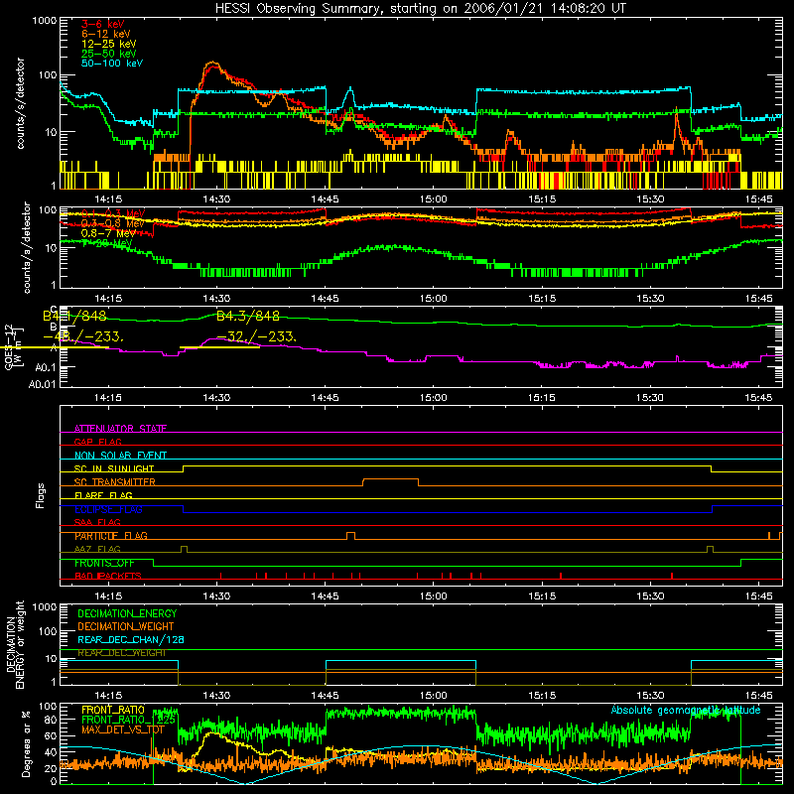Click the REAR_DEC_CHAN/128 legend label
Screen dimensions: 794x794
[x=131, y=639]
